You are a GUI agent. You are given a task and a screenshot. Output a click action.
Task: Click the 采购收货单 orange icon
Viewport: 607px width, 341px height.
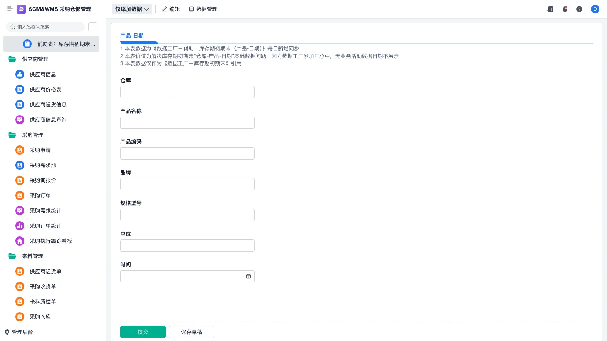point(20,286)
